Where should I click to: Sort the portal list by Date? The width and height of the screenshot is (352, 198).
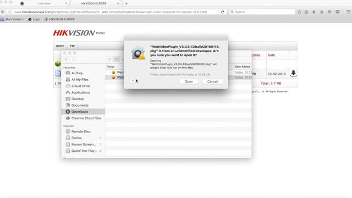271,55
